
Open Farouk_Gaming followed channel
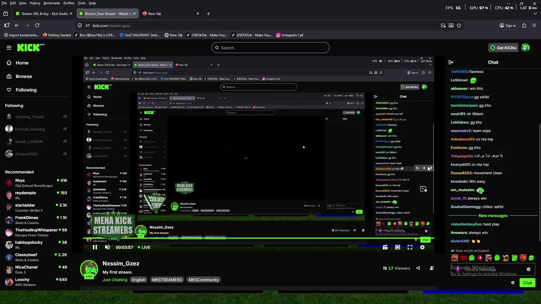pos(30,129)
